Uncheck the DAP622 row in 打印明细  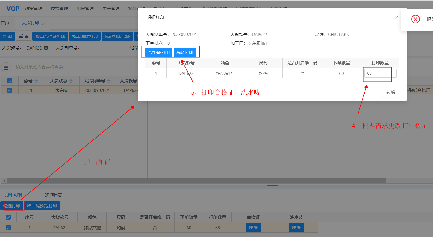(8, 228)
